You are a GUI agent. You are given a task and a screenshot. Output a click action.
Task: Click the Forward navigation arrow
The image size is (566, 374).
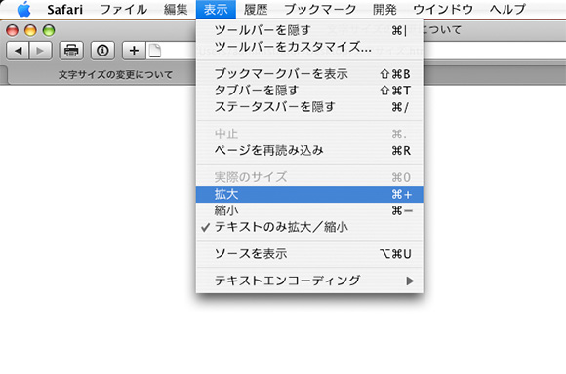pos(40,51)
